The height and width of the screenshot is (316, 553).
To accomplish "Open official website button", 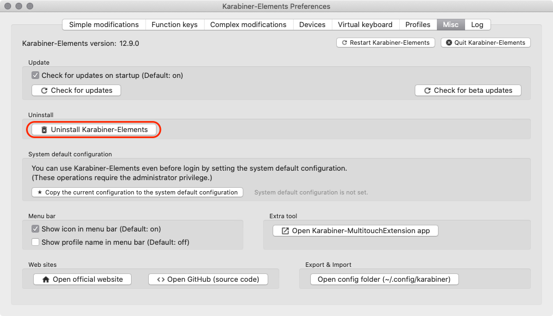I will point(82,280).
